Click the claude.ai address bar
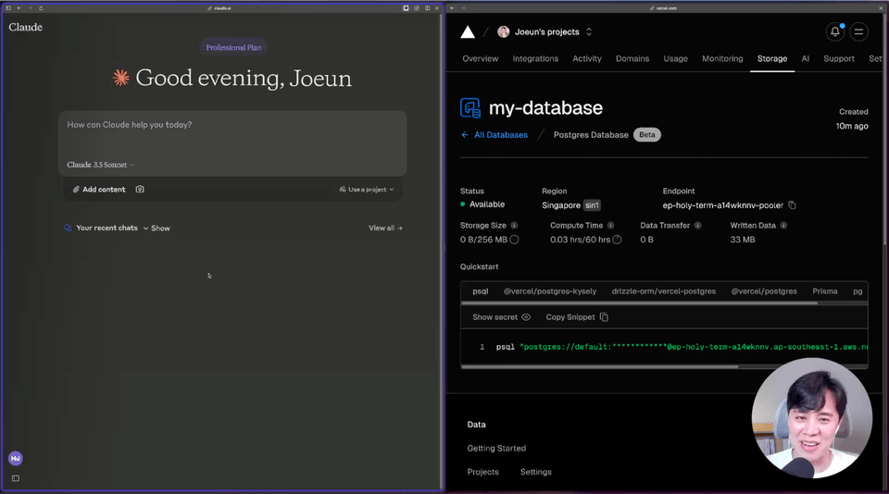Image resolution: width=889 pixels, height=494 pixels. (x=219, y=8)
